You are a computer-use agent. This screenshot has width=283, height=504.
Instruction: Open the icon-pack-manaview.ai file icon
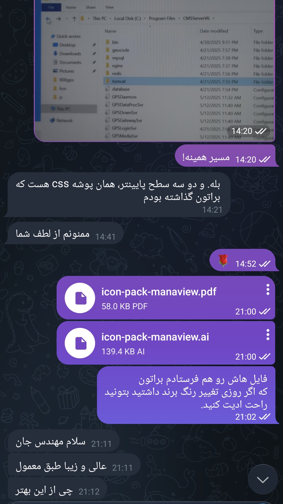[x=80, y=343]
